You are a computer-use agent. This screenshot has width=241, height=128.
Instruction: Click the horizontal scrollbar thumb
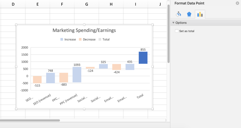(30, 121)
